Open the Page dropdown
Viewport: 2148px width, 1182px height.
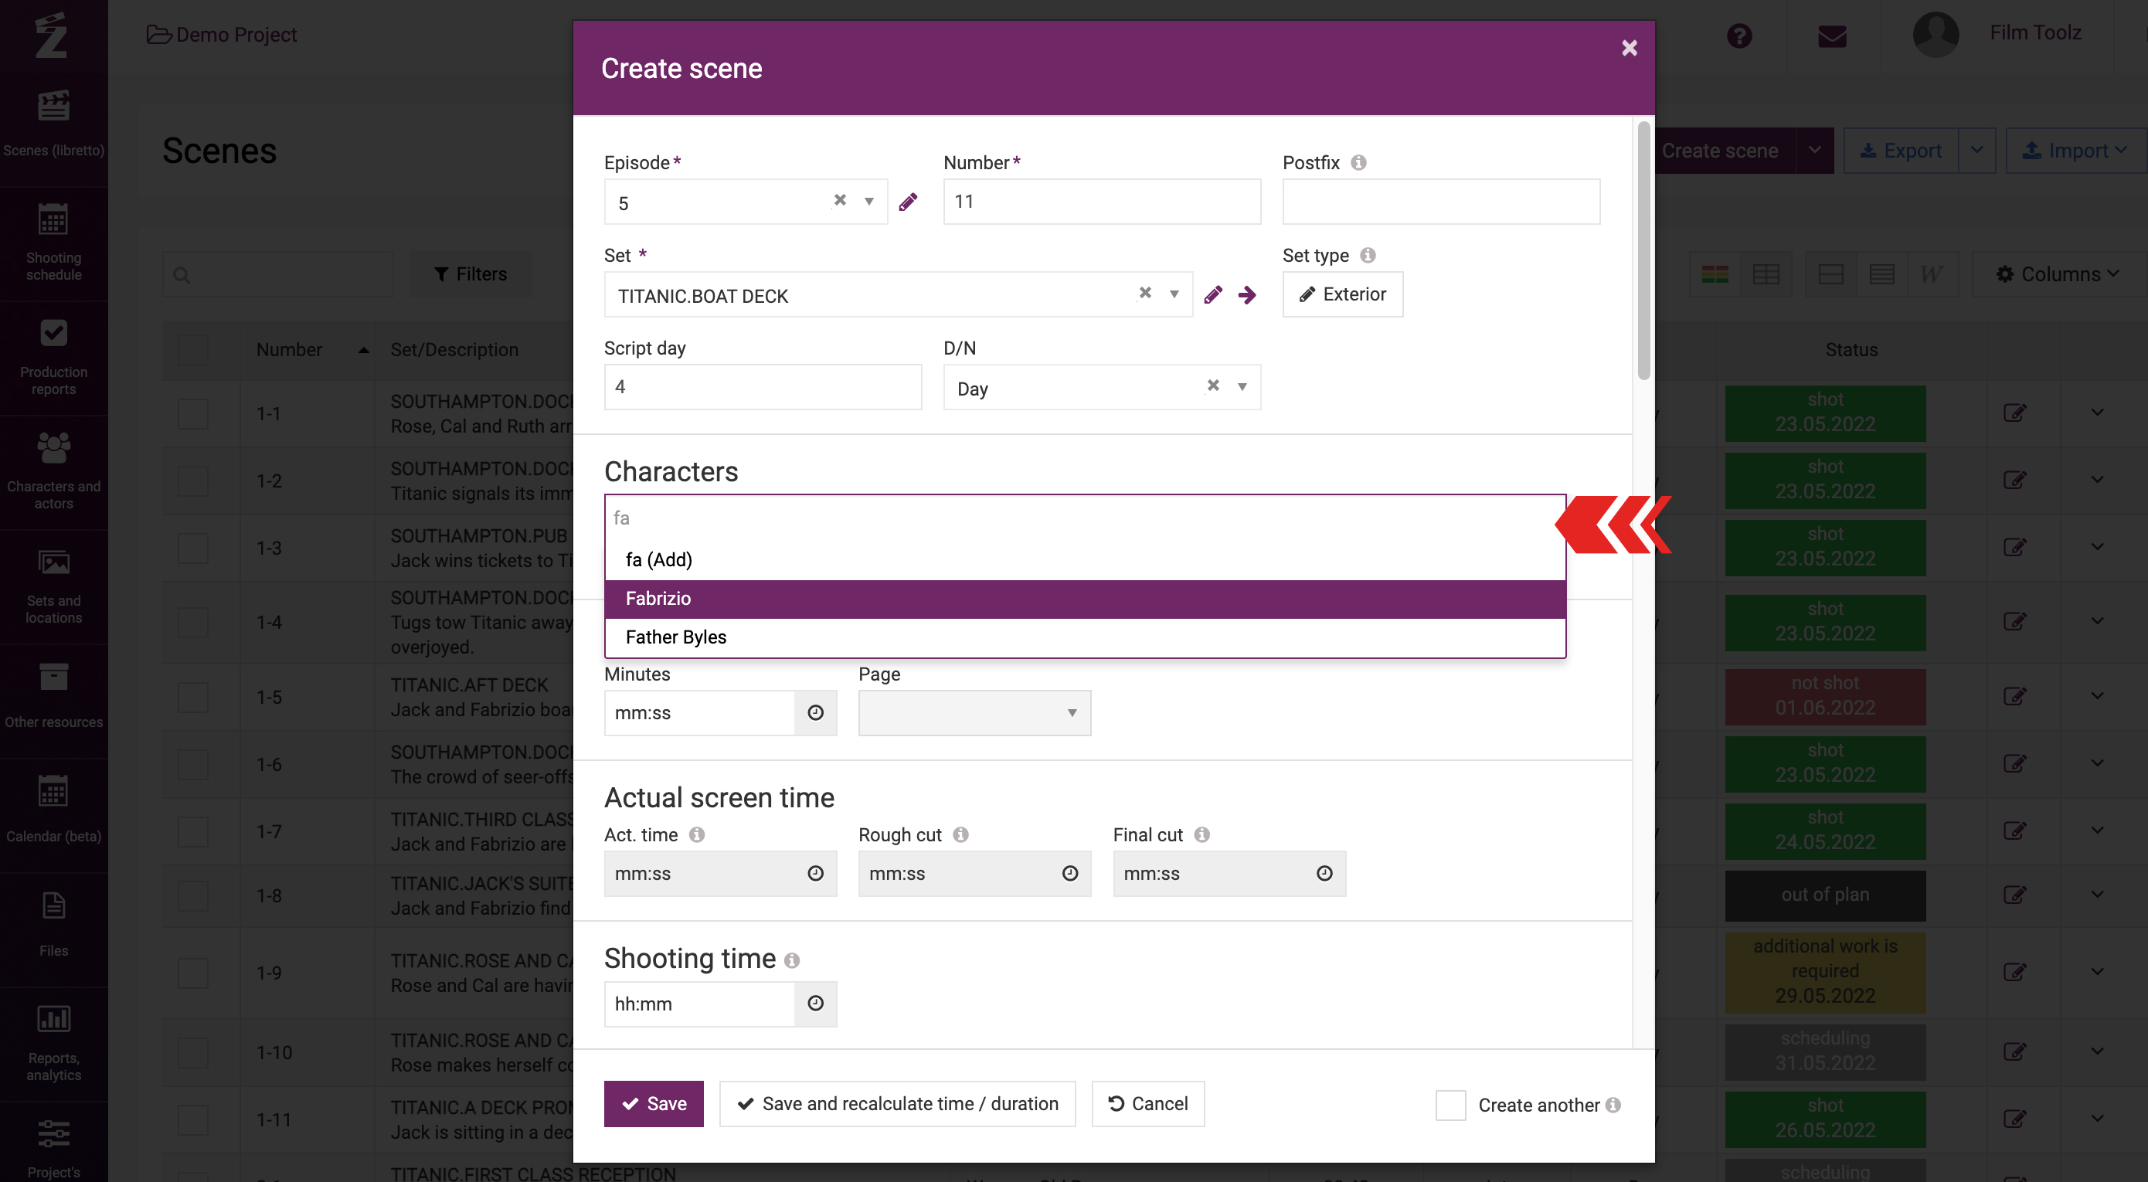974,713
